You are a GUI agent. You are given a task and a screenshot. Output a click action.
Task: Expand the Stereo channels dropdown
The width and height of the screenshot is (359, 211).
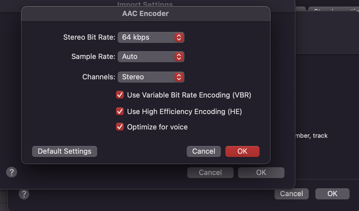pyautogui.click(x=146, y=77)
